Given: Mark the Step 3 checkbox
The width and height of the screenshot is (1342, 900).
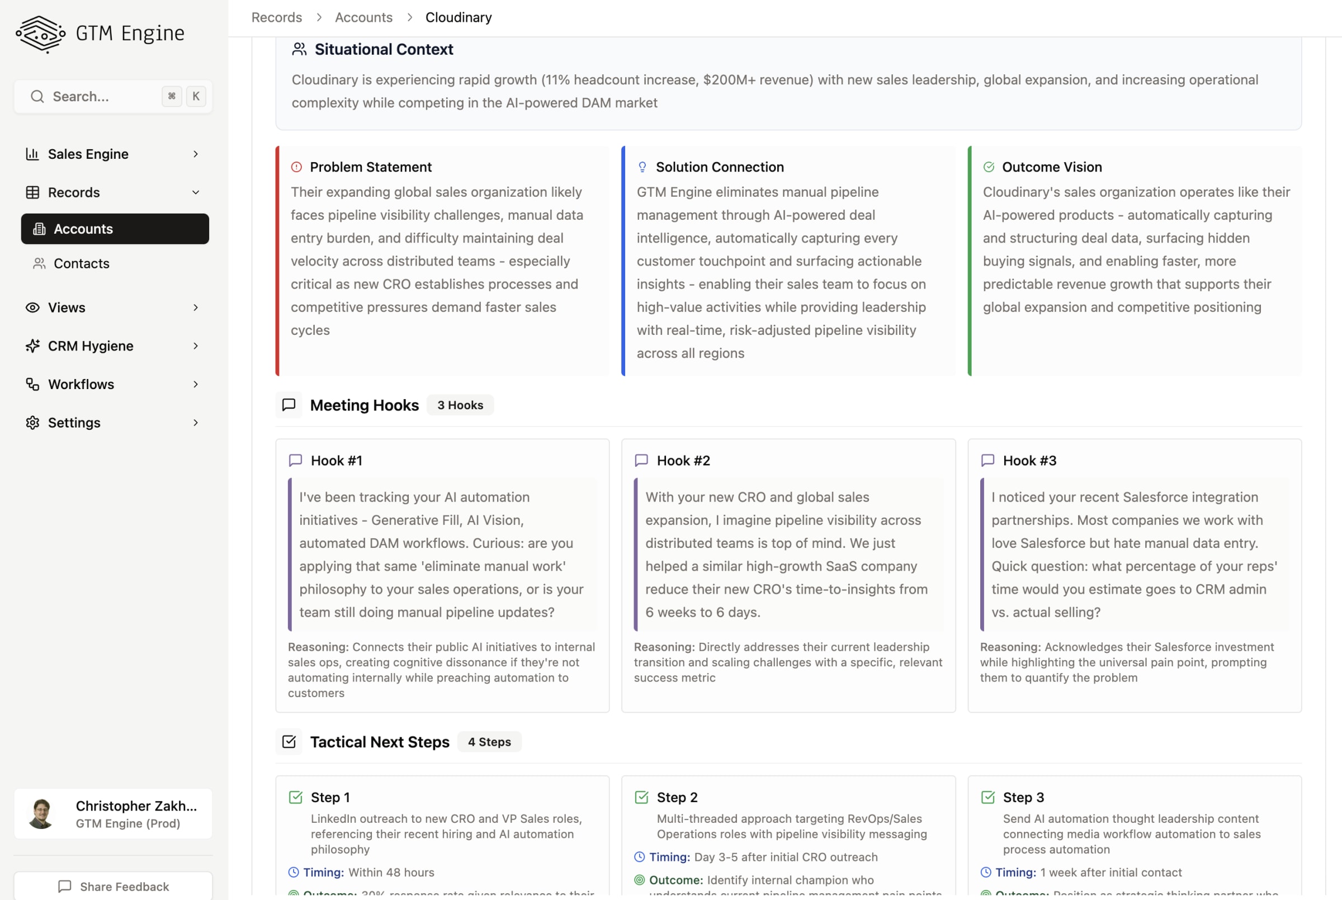Looking at the screenshot, I should (987, 797).
